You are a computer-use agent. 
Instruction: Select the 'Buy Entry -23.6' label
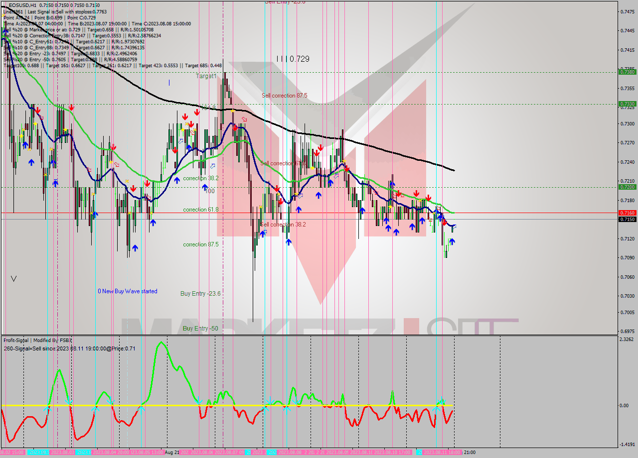tap(200, 294)
